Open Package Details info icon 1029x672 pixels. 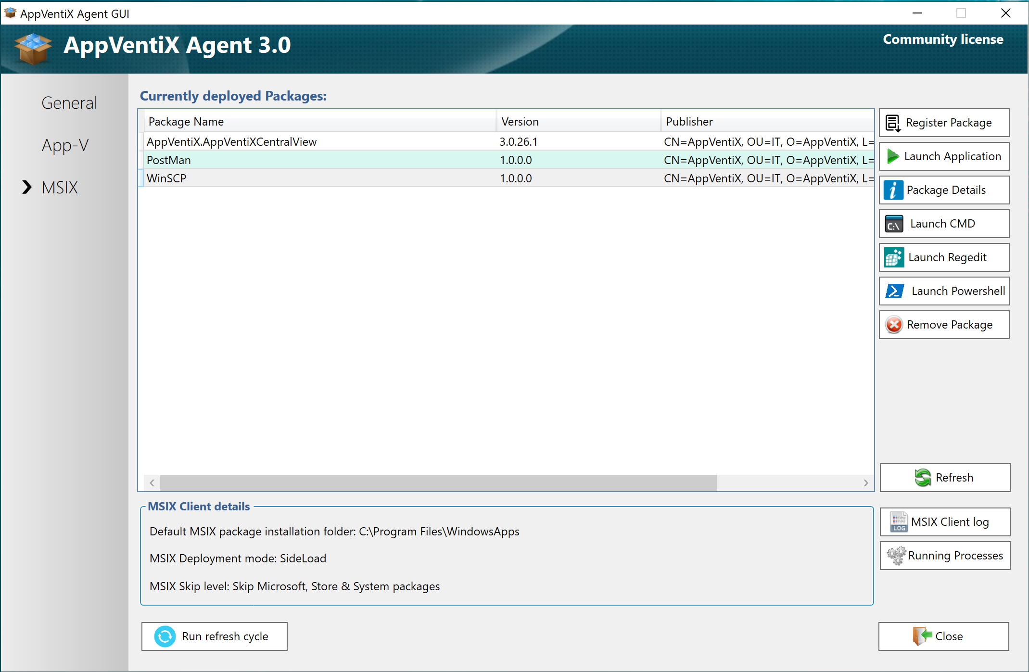893,190
